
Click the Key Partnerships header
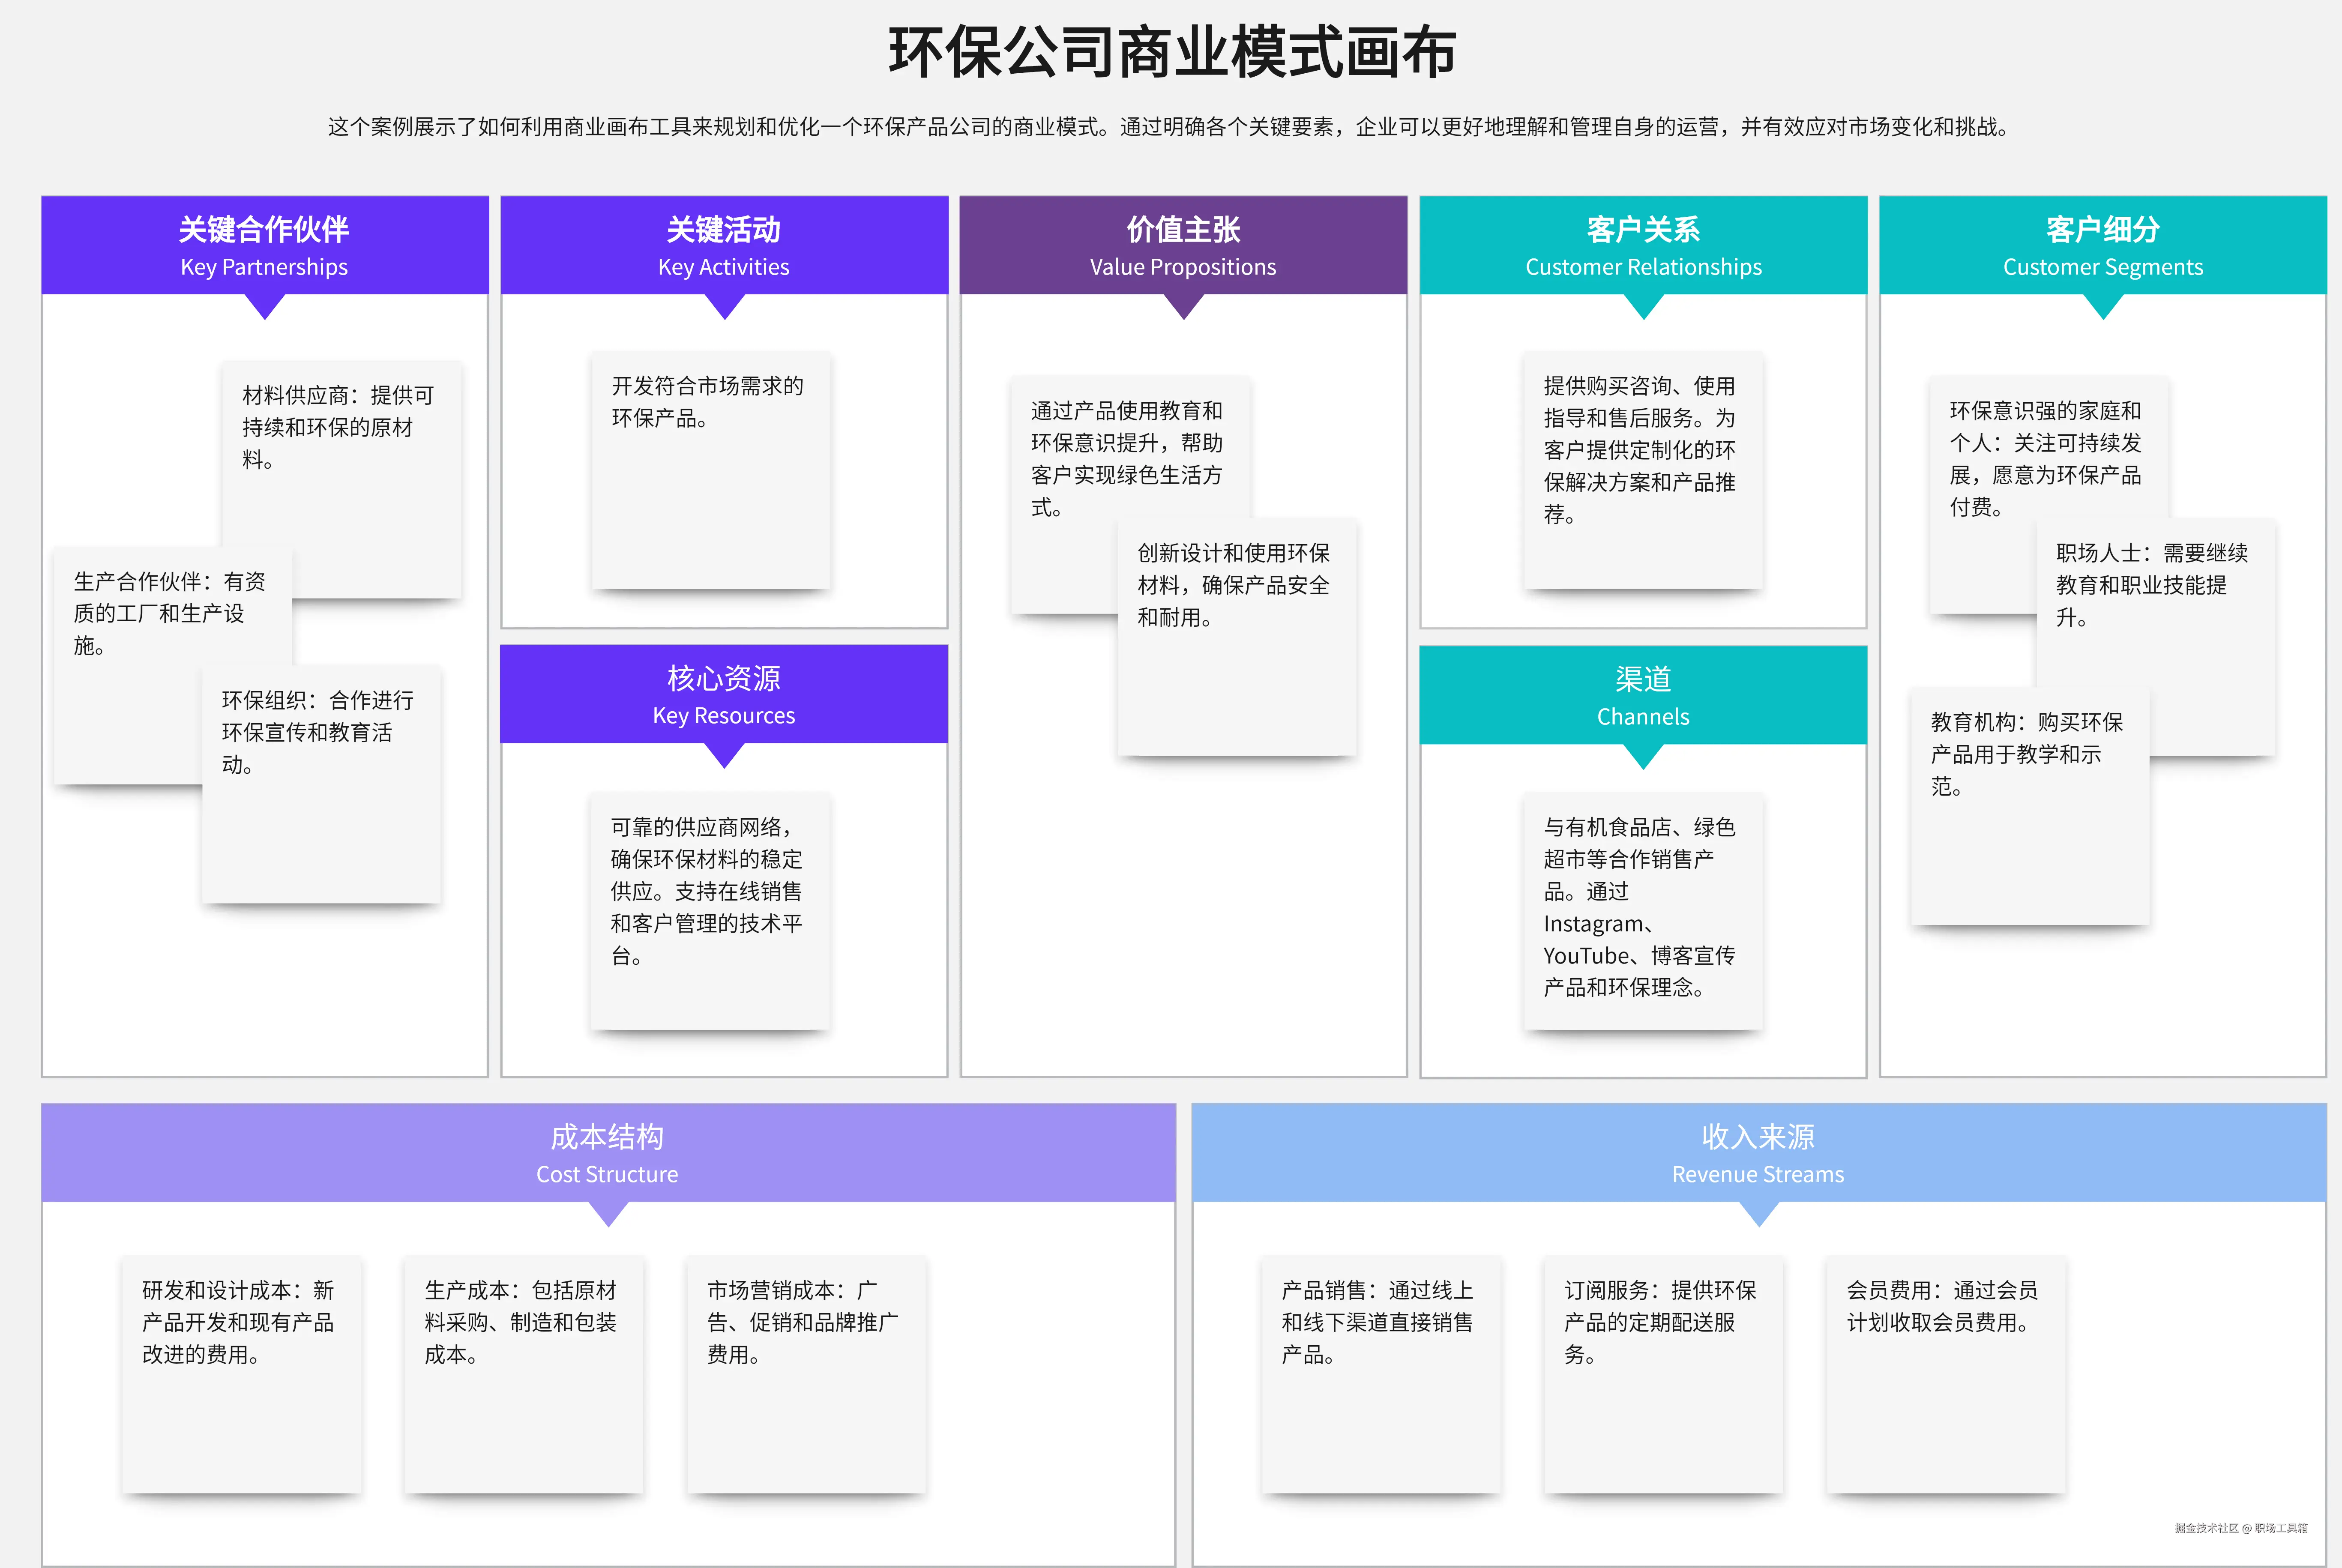264,245
